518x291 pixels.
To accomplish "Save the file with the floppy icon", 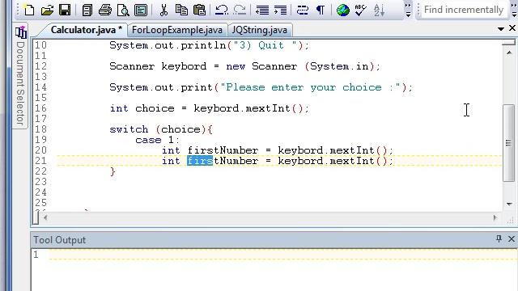I will pos(65,10).
